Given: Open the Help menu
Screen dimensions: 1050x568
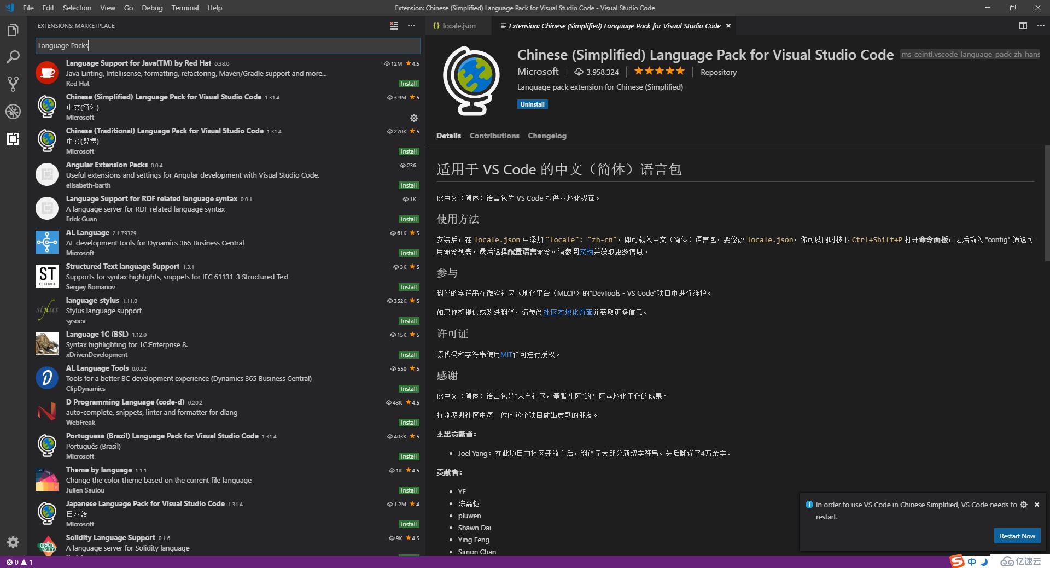Looking at the screenshot, I should 215,8.
